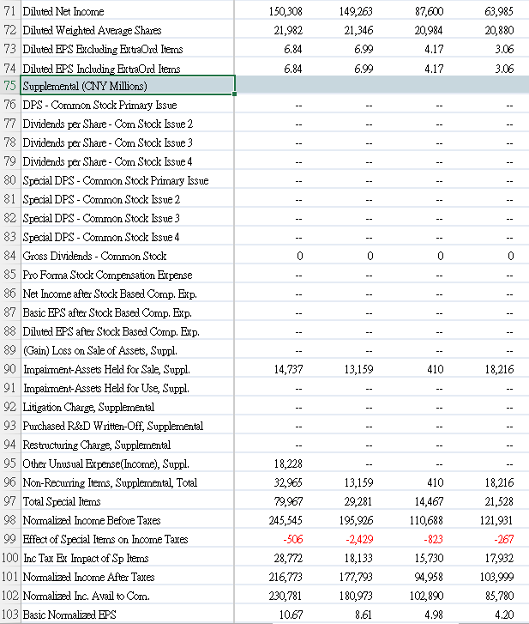Click '(Gain) Loss on Sale of Assets, Suppl.'
The height and width of the screenshot is (624, 529).
(99, 350)
